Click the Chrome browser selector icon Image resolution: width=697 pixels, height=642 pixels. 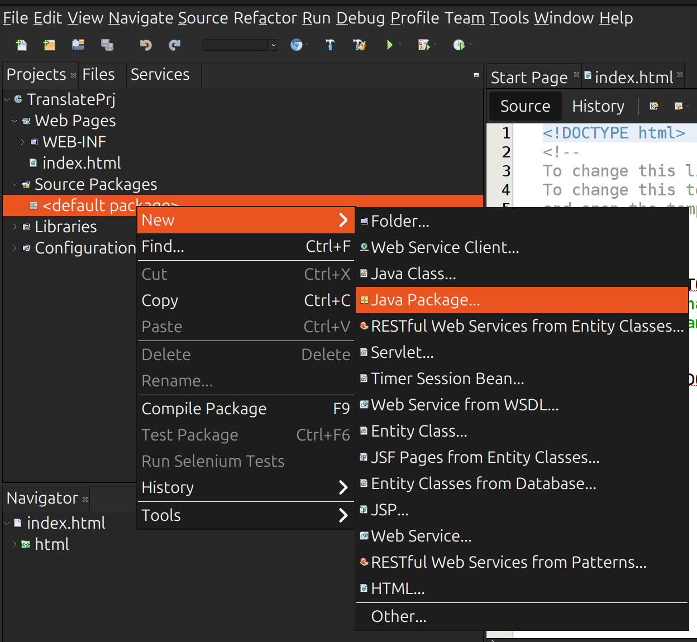(x=297, y=45)
